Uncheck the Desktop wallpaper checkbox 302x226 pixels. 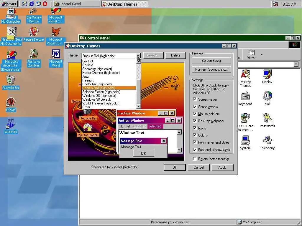195,121
